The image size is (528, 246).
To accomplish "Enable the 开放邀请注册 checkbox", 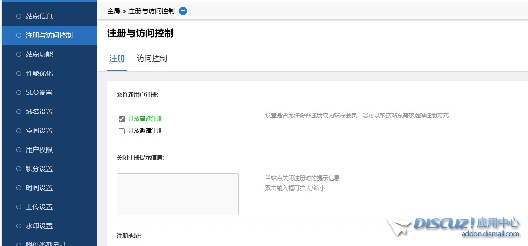I will (x=121, y=131).
